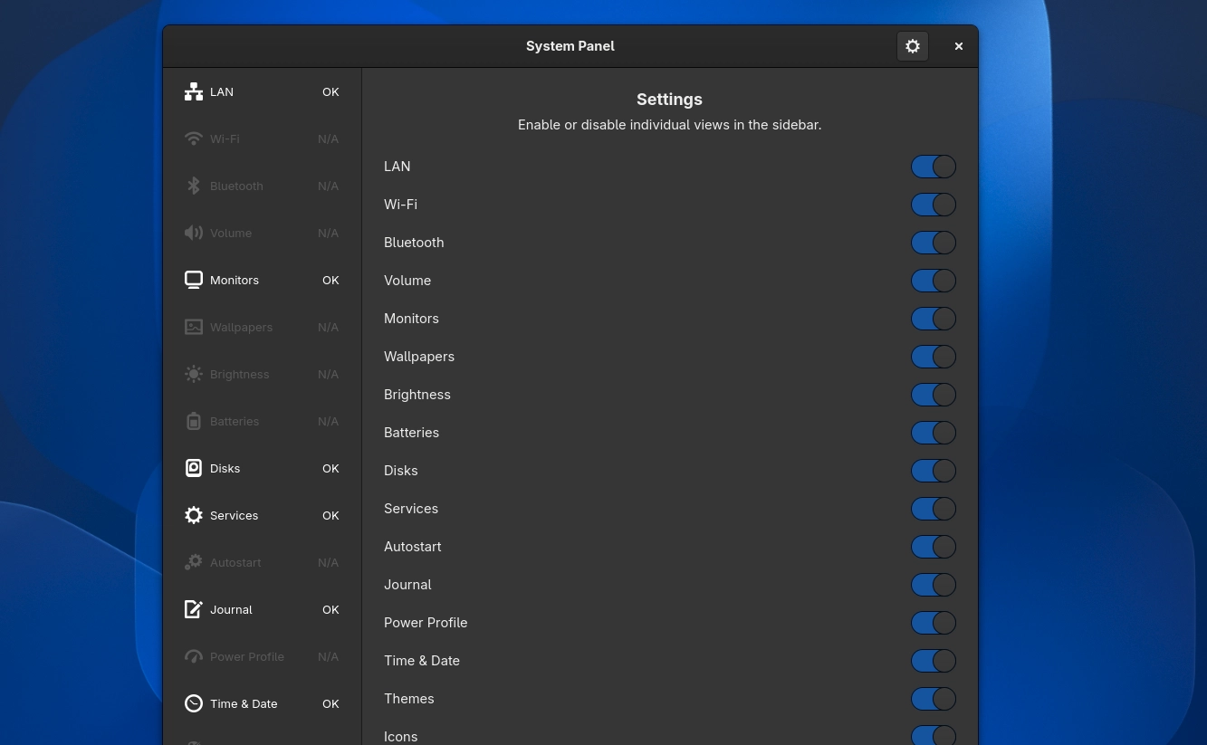This screenshot has width=1207, height=745.
Task: Click OK status of LAN row
Action: 330,91
